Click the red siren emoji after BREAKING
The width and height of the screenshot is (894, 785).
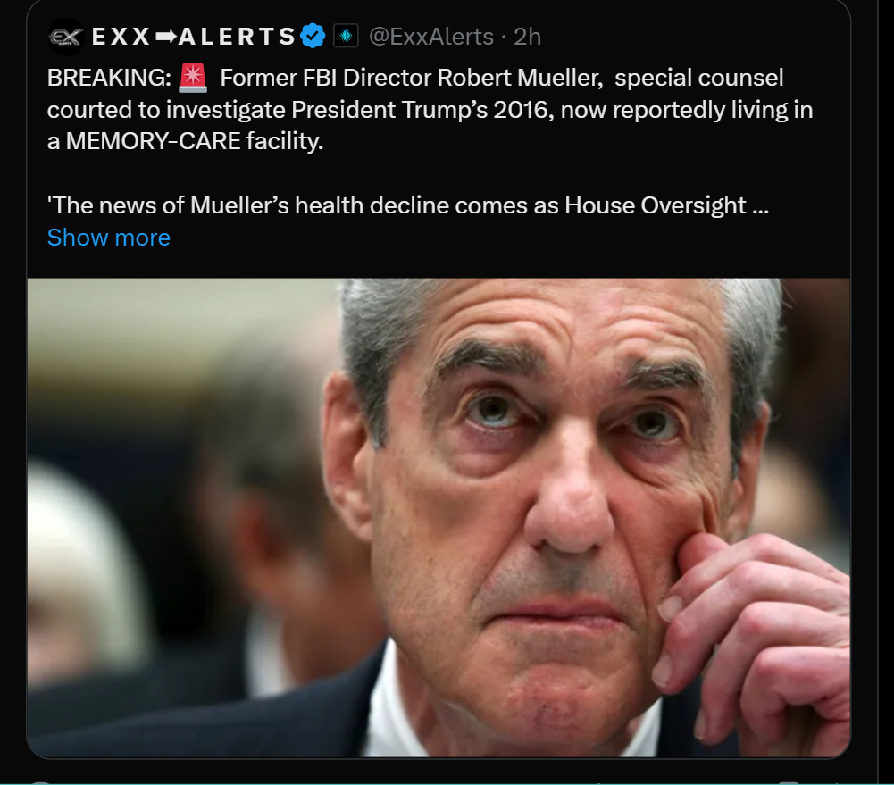192,78
